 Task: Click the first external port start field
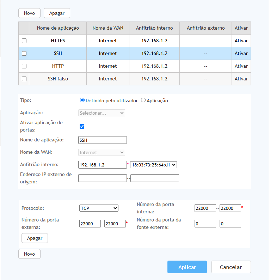(90, 224)
